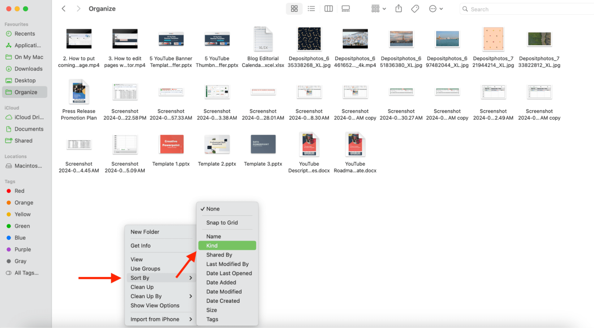Viewport: 594px width, 328px height.
Task: Switch to gallery view layout
Action: pos(345,9)
